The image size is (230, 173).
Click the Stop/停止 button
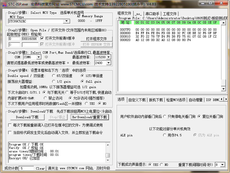58,117
